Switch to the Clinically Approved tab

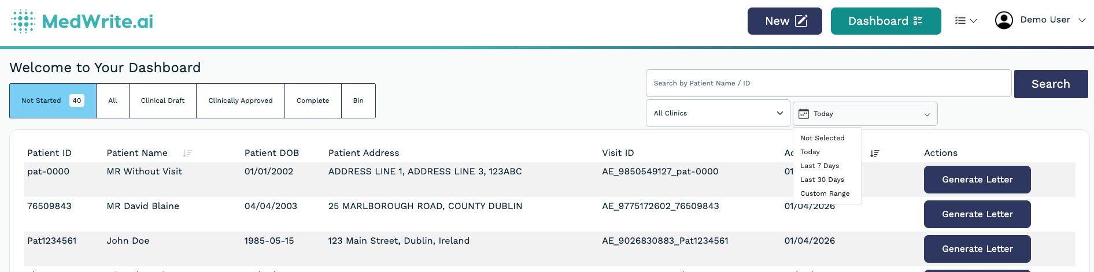pos(240,100)
